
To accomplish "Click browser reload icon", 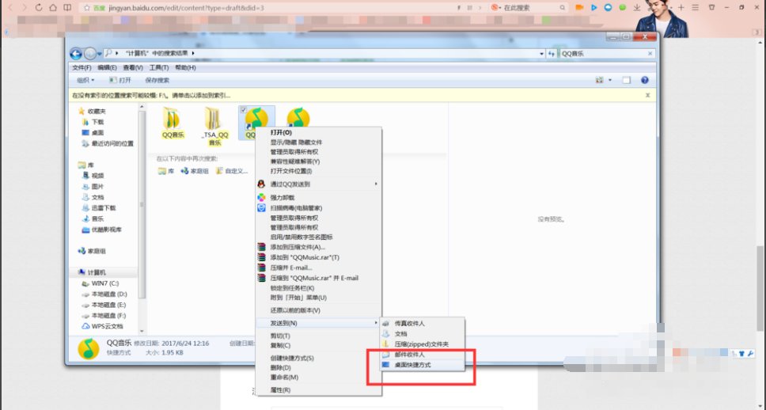I will (39, 8).
